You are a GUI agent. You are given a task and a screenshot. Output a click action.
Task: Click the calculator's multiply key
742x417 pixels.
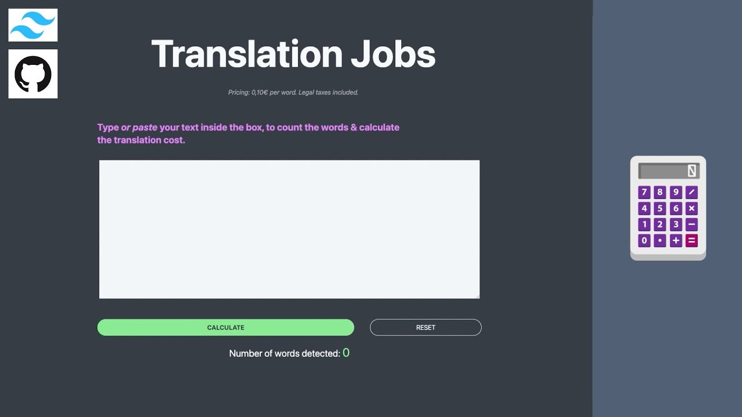pyautogui.click(x=692, y=209)
